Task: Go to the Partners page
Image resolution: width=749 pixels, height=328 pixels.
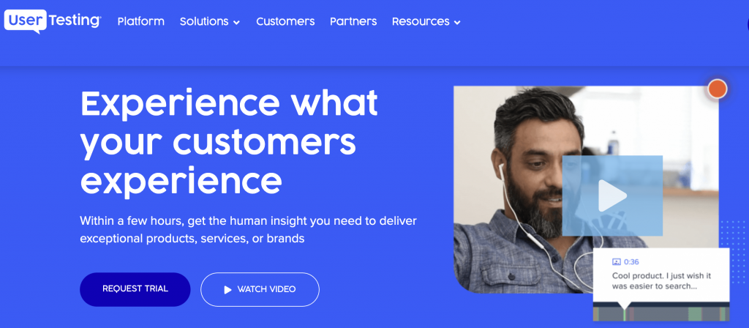Action: point(353,21)
